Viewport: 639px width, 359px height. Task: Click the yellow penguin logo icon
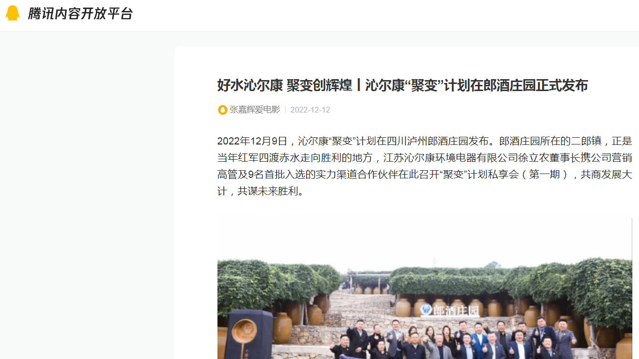click(13, 13)
